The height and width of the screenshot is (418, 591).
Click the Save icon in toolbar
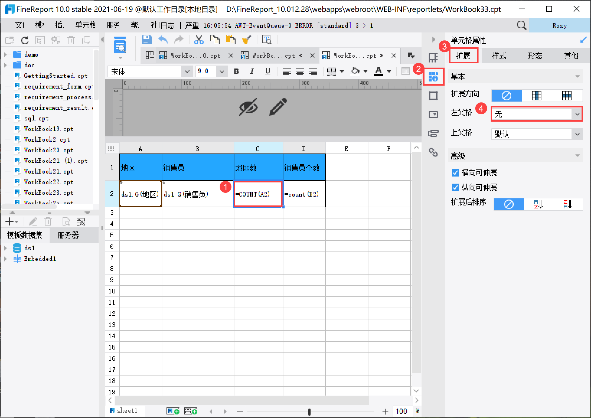(x=147, y=40)
